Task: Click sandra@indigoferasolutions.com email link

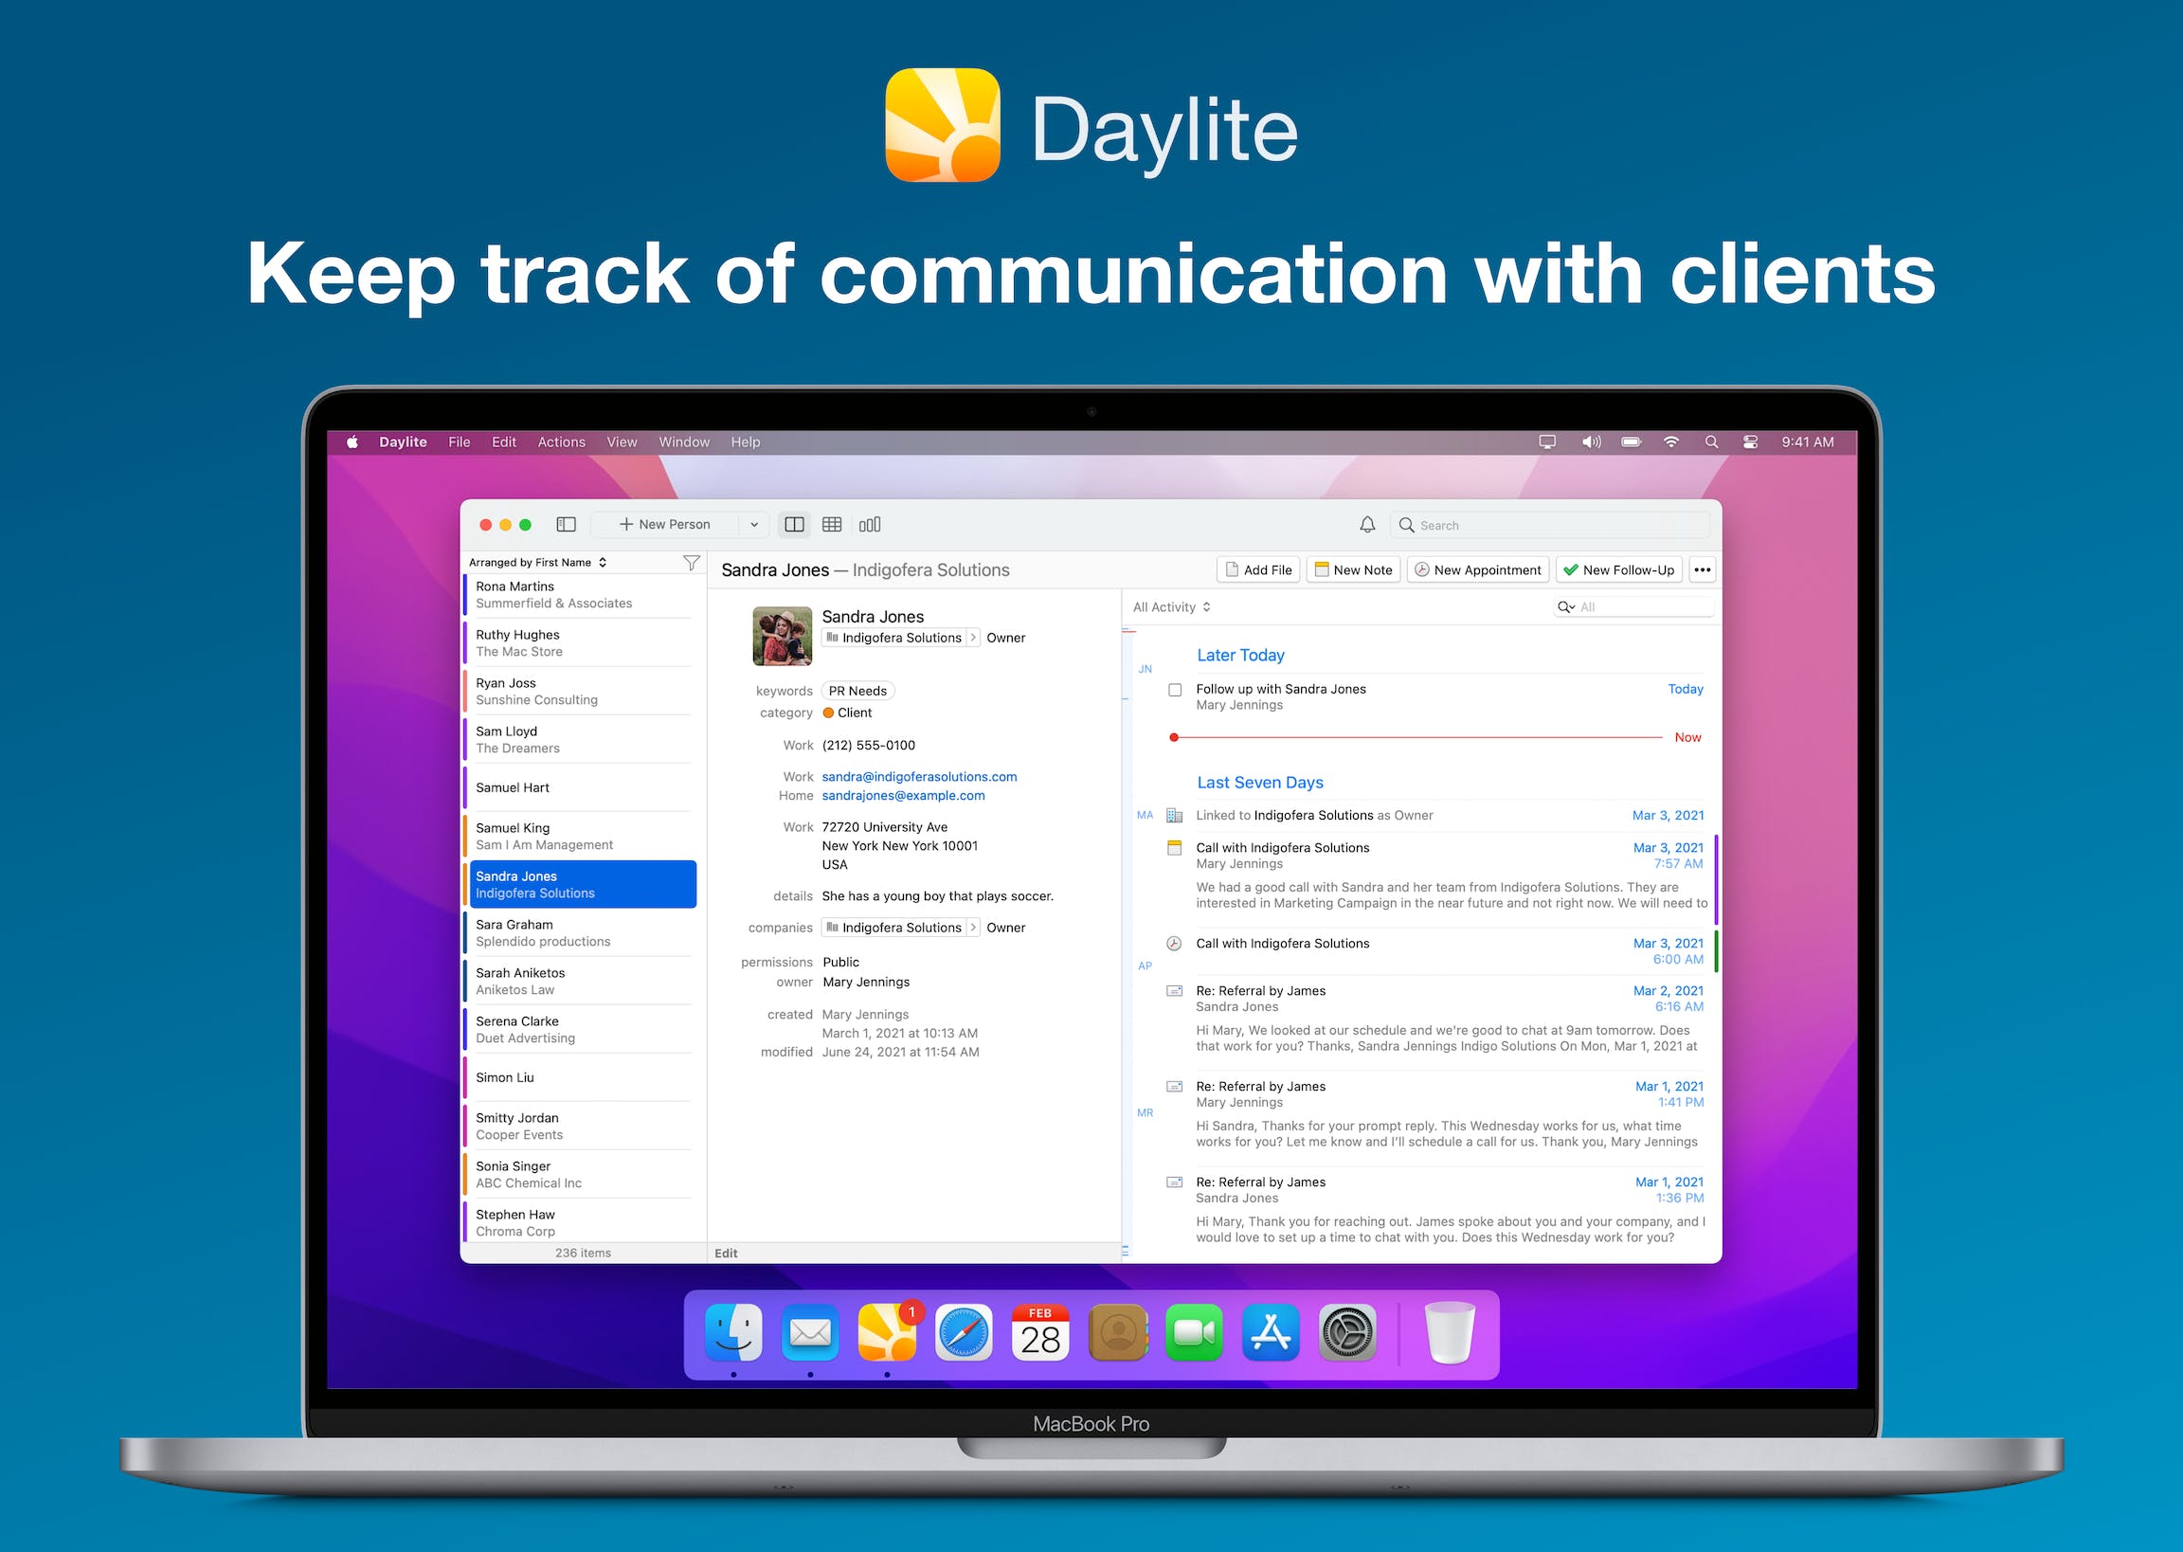Action: 918,776
